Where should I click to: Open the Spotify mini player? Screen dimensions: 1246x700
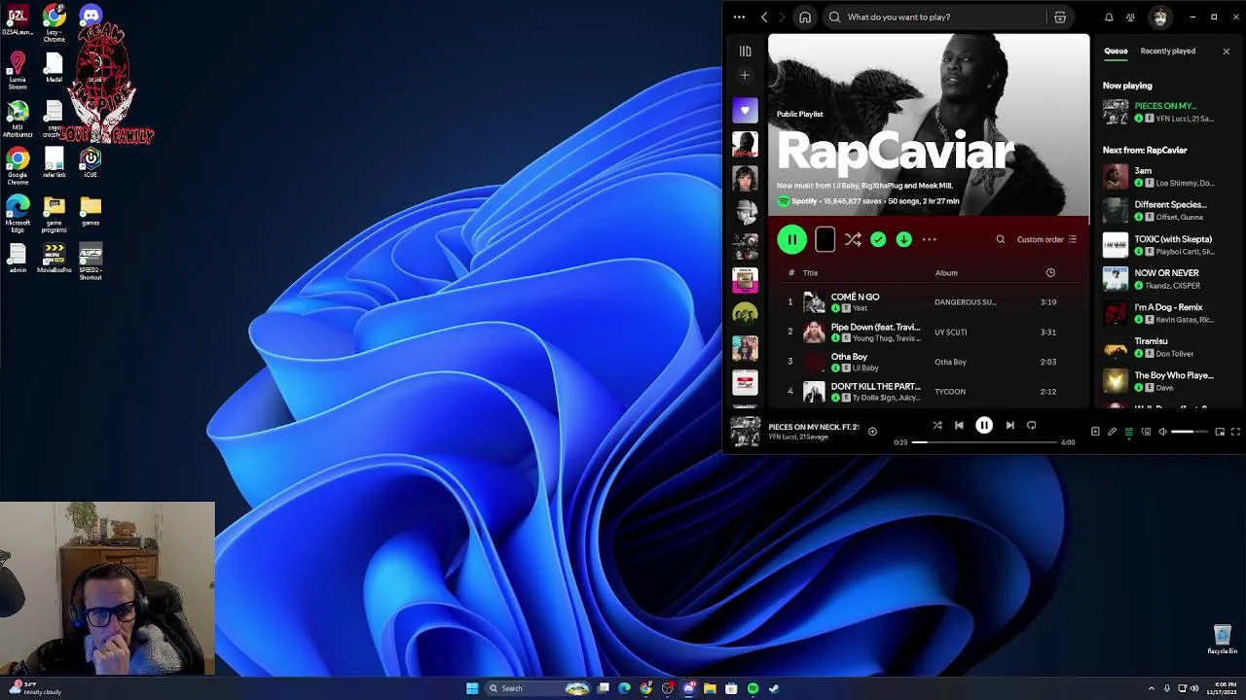pos(1219,432)
